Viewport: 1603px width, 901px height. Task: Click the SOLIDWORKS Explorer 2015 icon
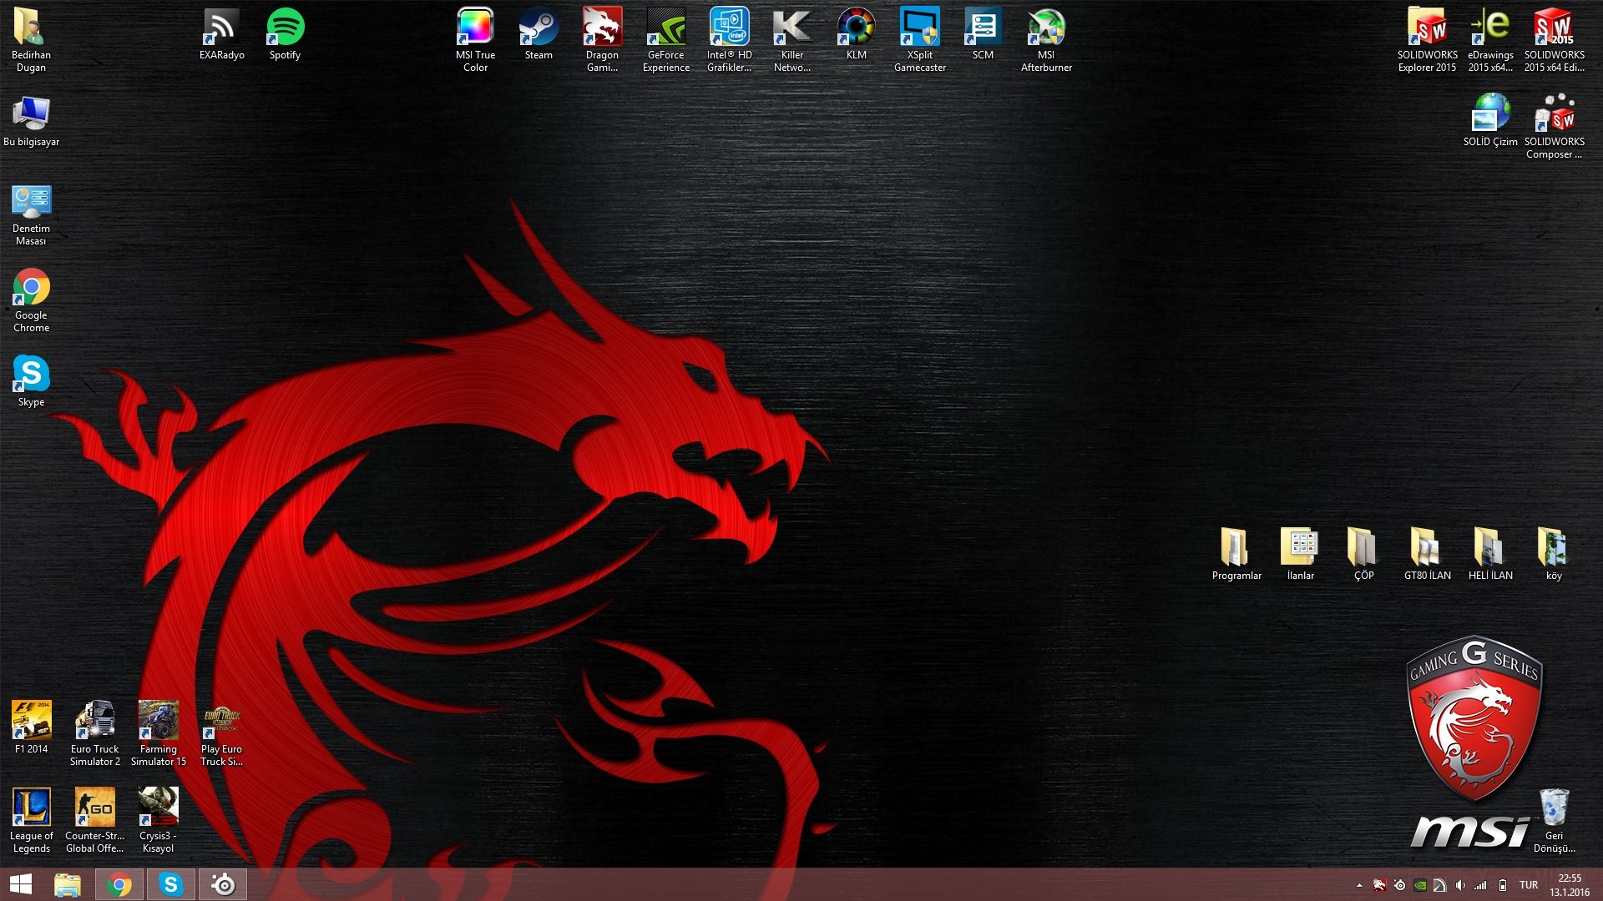[1427, 28]
